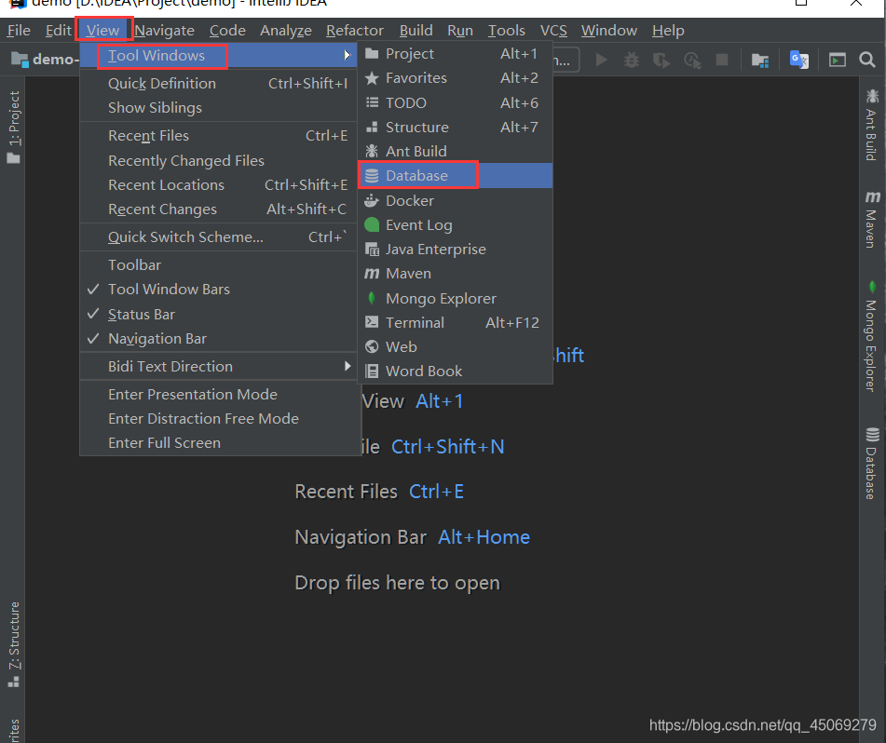Viewport: 886px width, 743px height.
Task: Open the Edit menu
Action: [x=58, y=31]
